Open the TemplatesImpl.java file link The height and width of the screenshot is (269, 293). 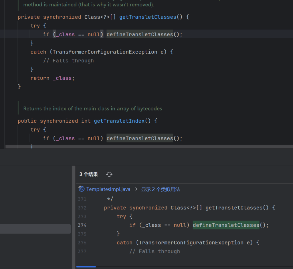108,189
